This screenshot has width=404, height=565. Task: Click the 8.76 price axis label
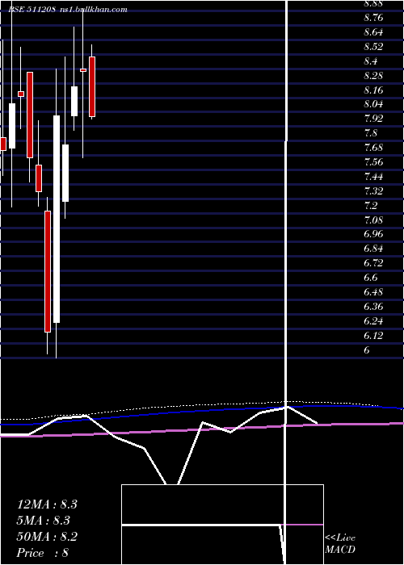(x=373, y=18)
